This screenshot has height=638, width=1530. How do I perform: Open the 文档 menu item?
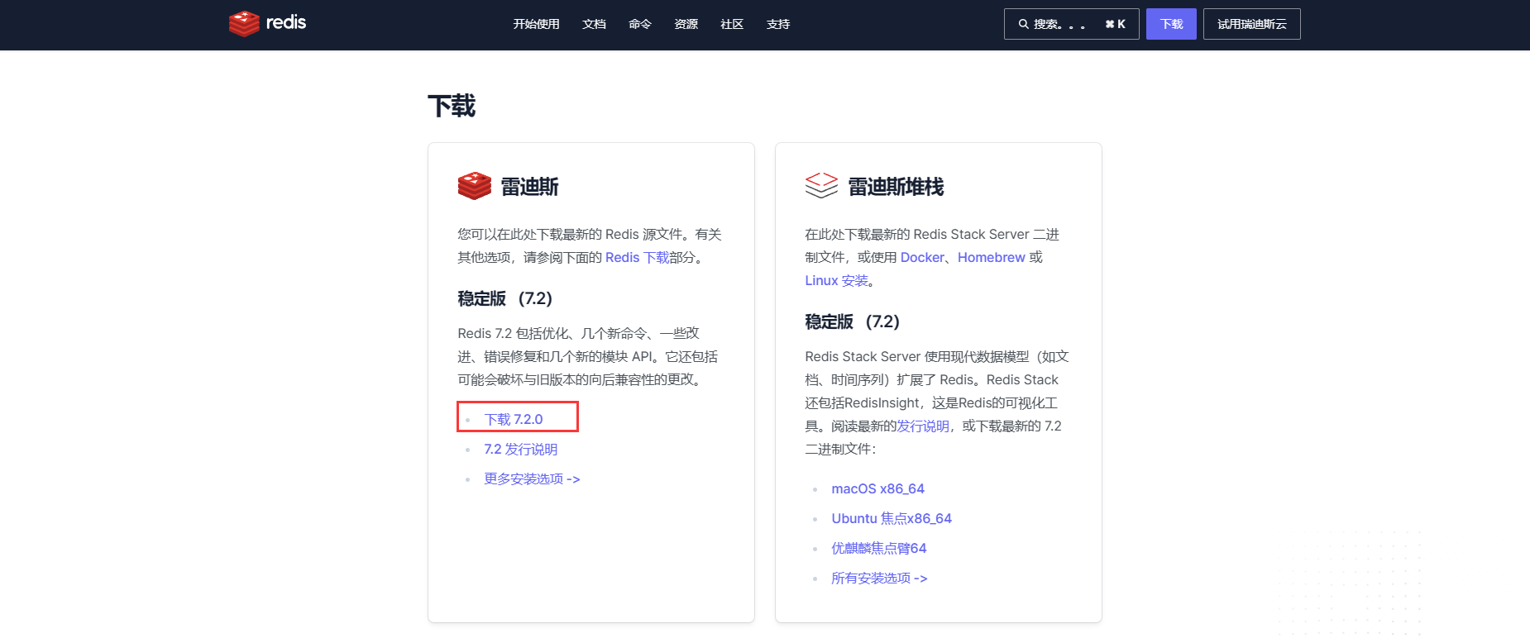click(x=594, y=24)
